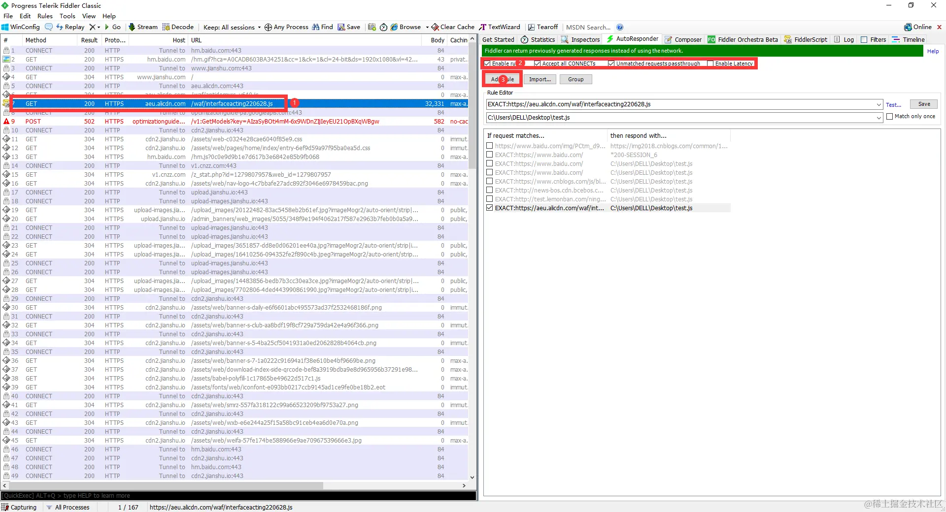The image size is (946, 512).
Task: Open the Get Started tab
Action: pyautogui.click(x=498, y=39)
